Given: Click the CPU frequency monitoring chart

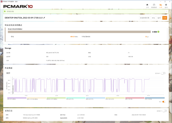Looking at the screenshot, I should pyautogui.click(x=87, y=86).
